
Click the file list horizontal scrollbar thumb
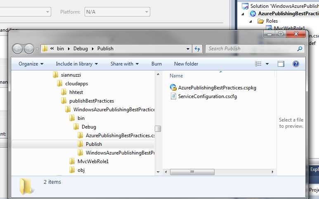[192, 172]
